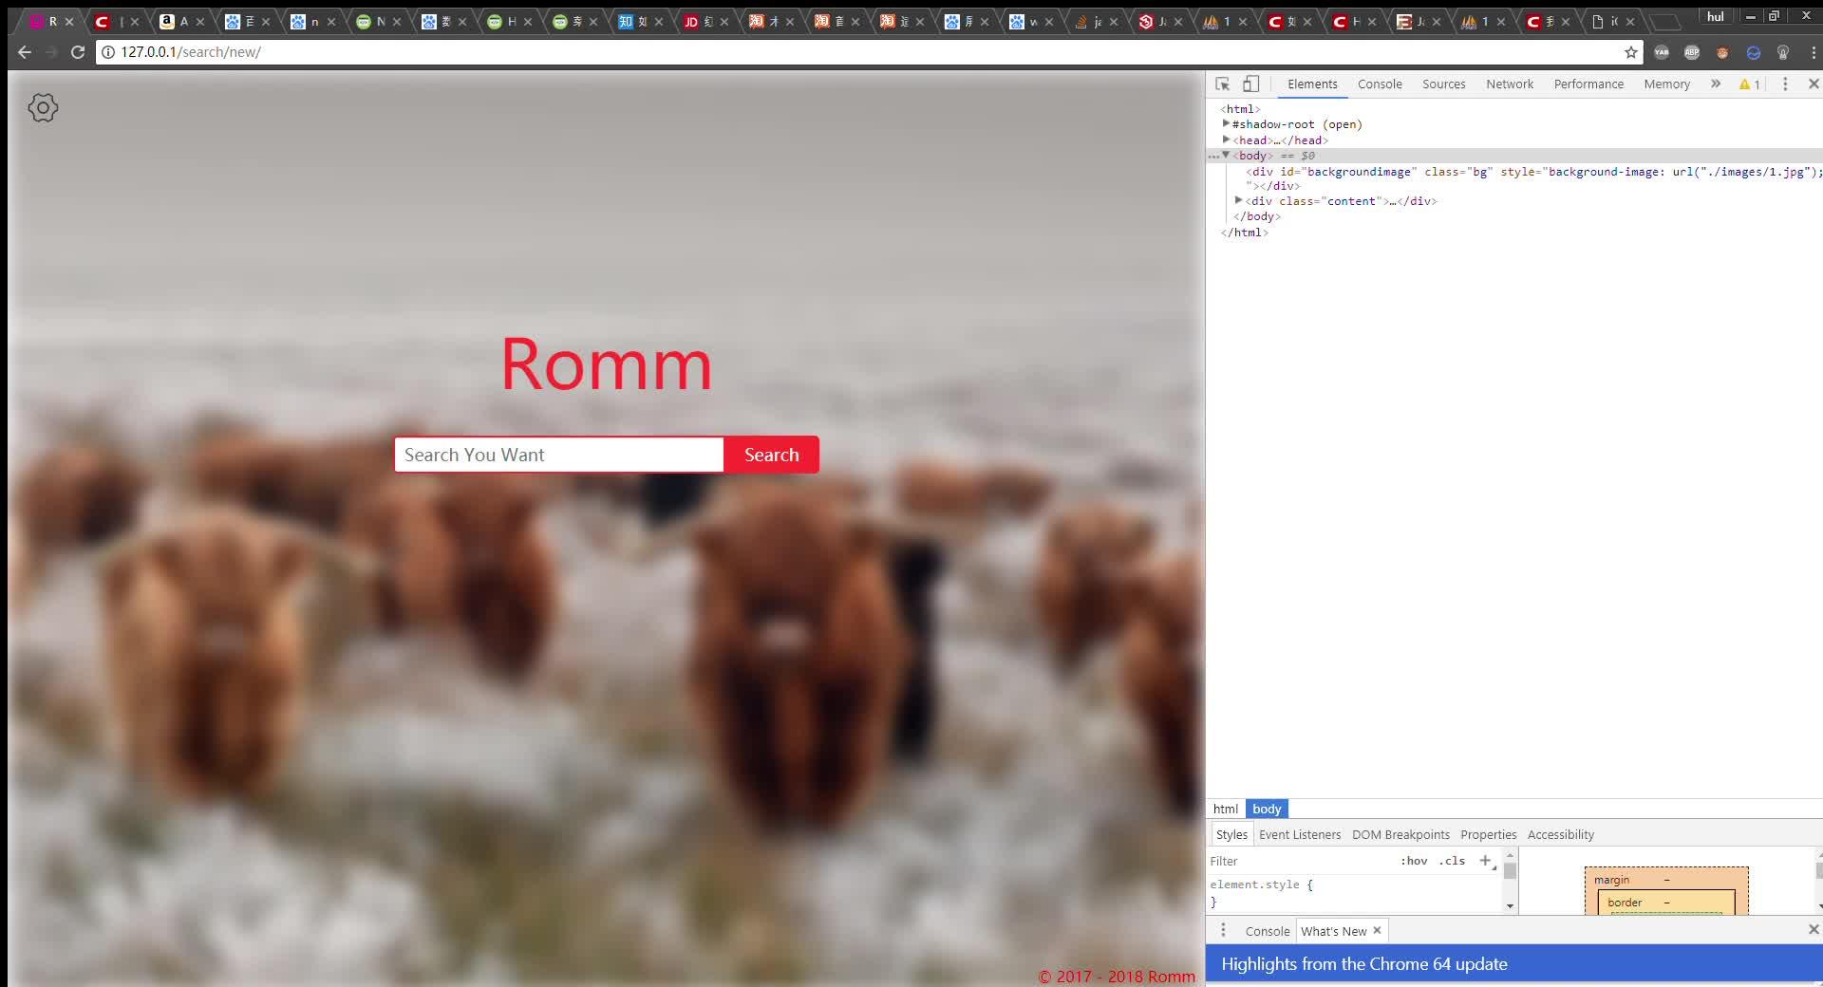Image resolution: width=1823 pixels, height=987 pixels.
Task: Open the monkey face extension icon
Action: coord(1722,52)
